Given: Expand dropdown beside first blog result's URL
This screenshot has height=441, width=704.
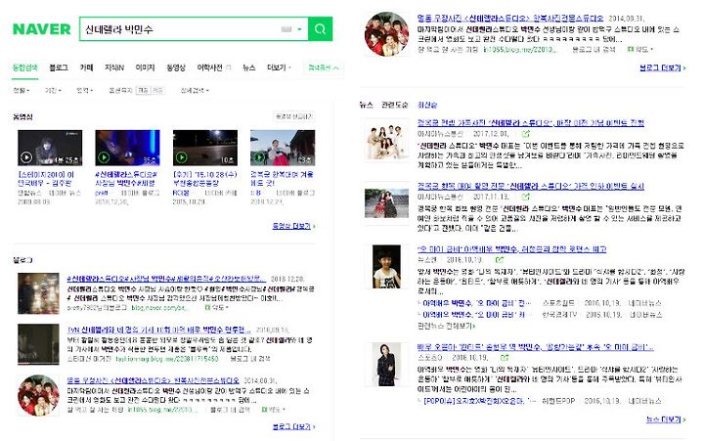Looking at the screenshot, I should pos(216,308).
